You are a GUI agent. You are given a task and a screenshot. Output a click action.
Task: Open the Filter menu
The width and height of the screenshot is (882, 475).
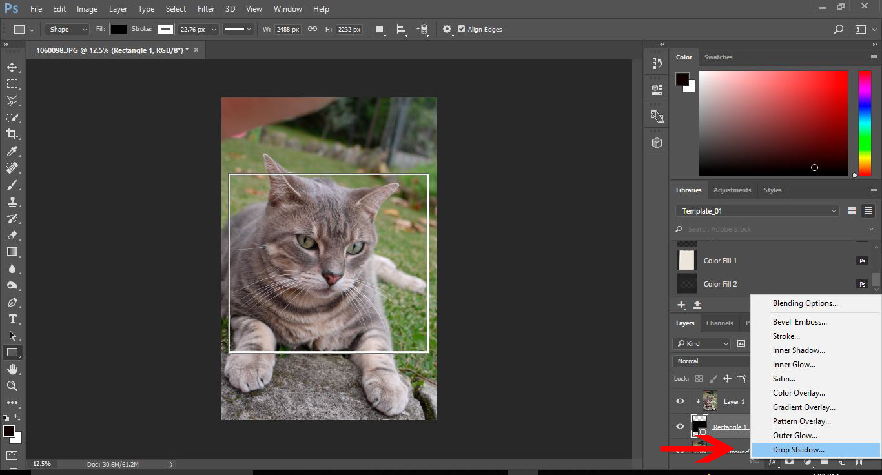(x=206, y=9)
